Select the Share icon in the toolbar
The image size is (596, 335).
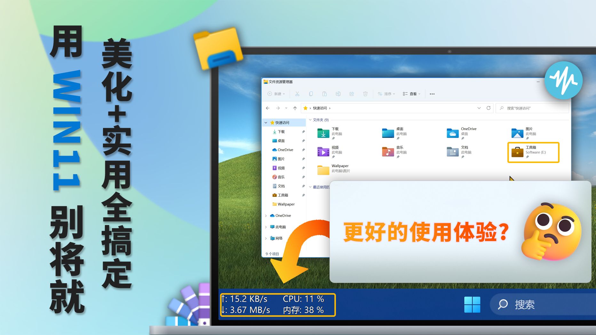[x=352, y=94]
